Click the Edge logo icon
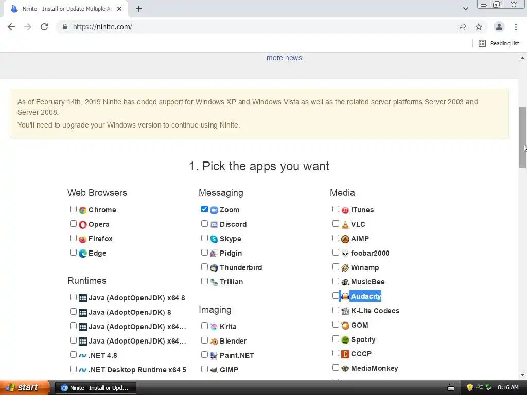 83,254
